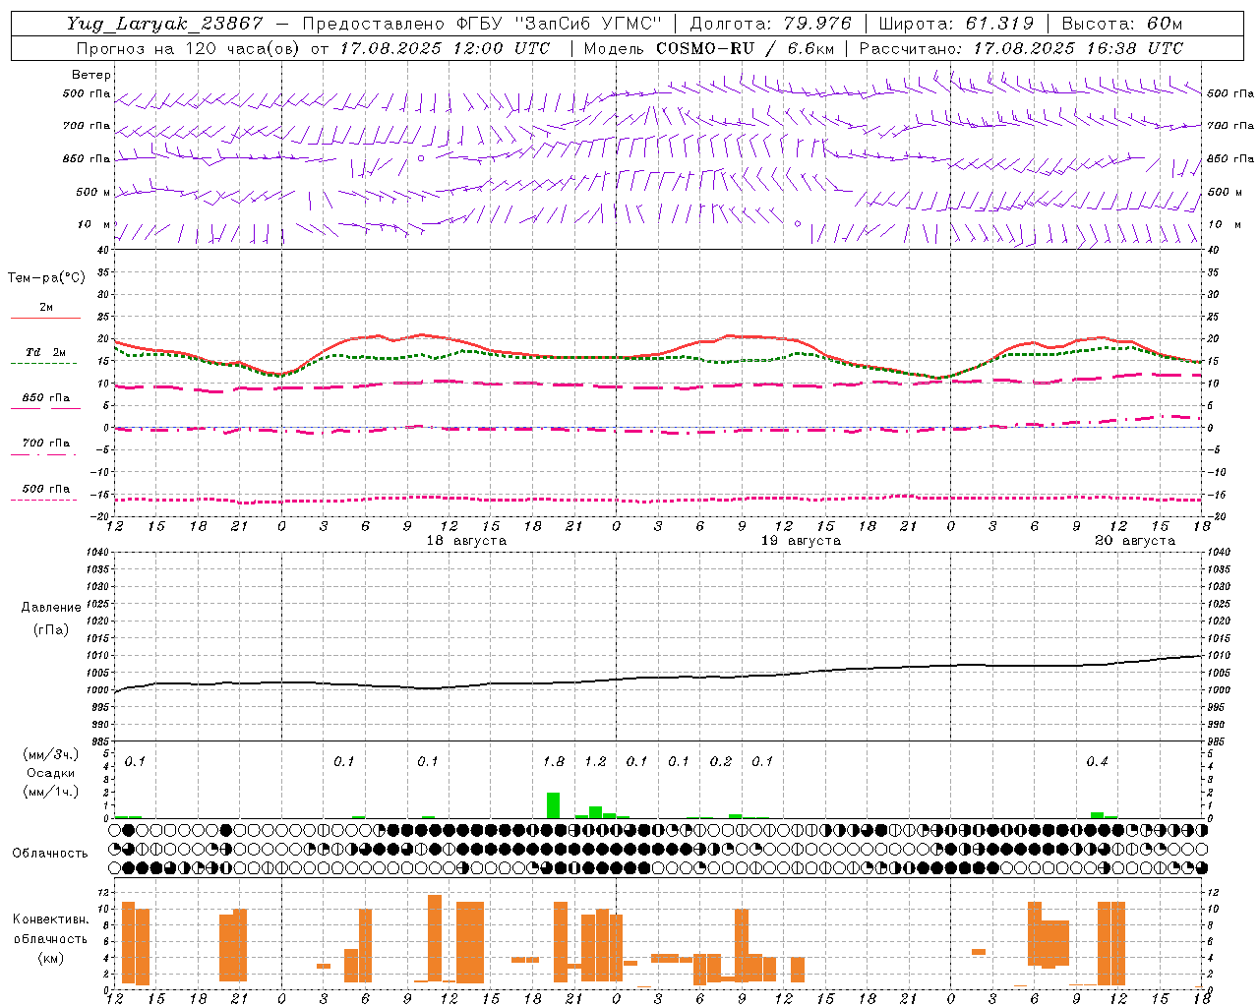Click the precipitation value '1.2'

[x=595, y=762]
